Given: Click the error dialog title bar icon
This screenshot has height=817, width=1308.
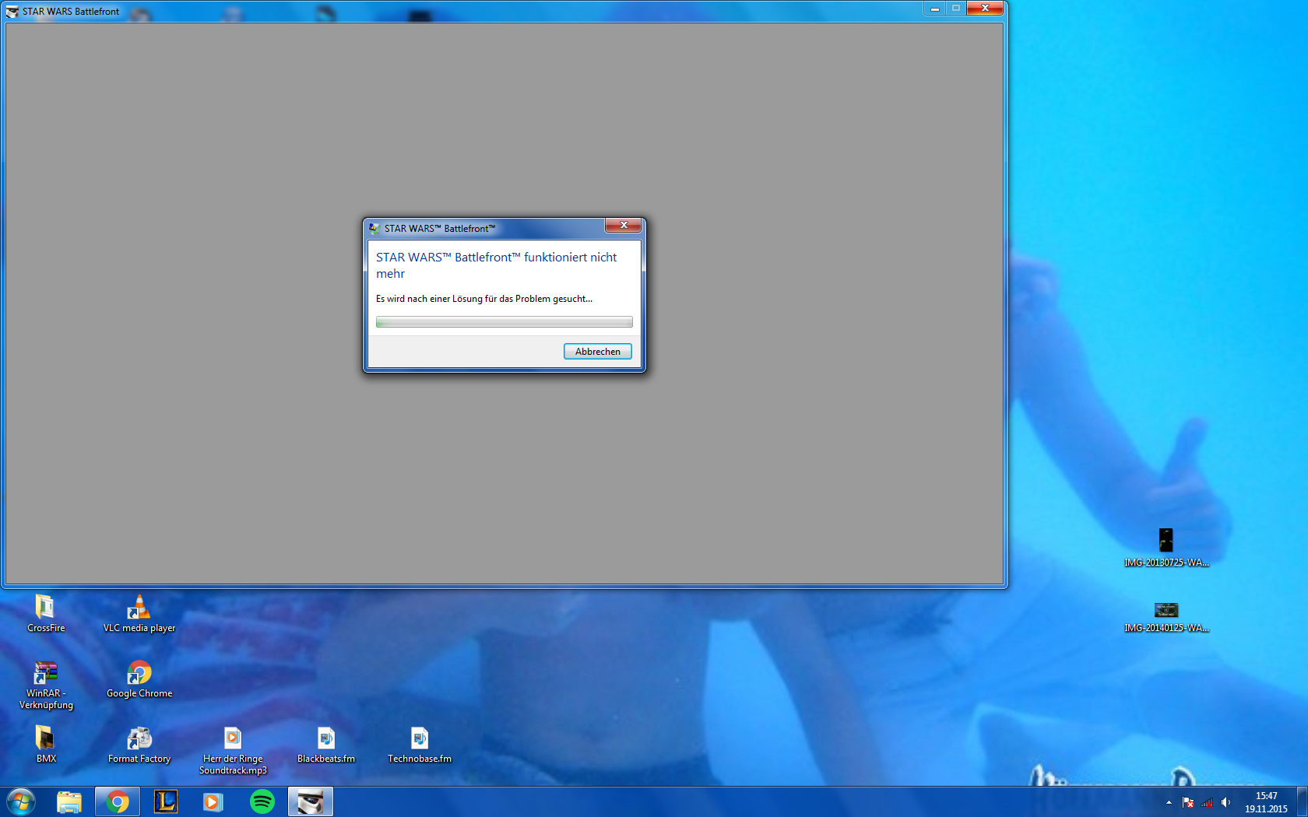Looking at the screenshot, I should coord(374,229).
